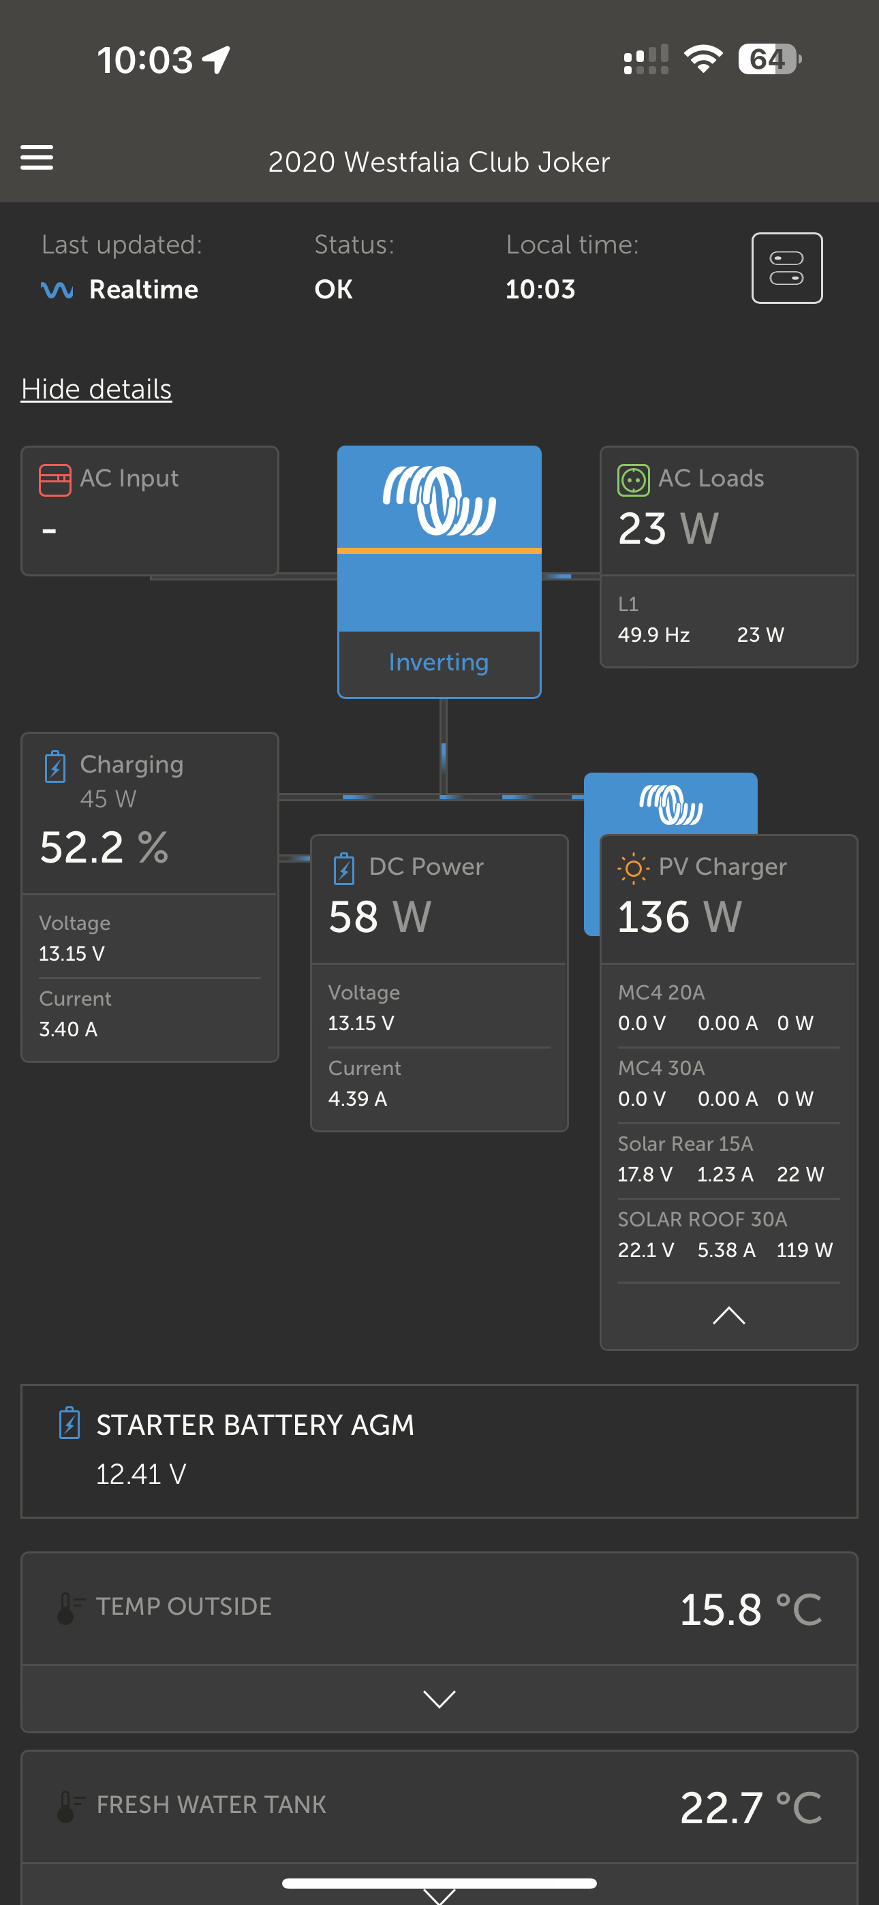Tap the FRESH WATER TANK thermometer icon
Screen dimensions: 879x1905
(x=70, y=1807)
